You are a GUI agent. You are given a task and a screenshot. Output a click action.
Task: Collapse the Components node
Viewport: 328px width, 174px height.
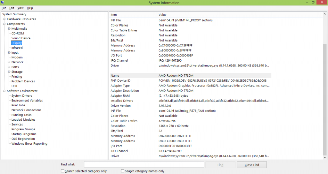4,24
